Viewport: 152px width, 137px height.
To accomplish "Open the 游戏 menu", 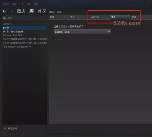I will coord(29,4).
